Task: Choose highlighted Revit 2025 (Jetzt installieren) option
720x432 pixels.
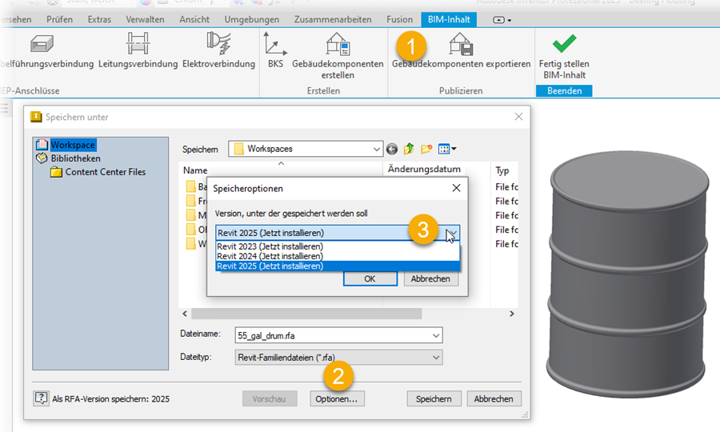Action: click(x=338, y=266)
